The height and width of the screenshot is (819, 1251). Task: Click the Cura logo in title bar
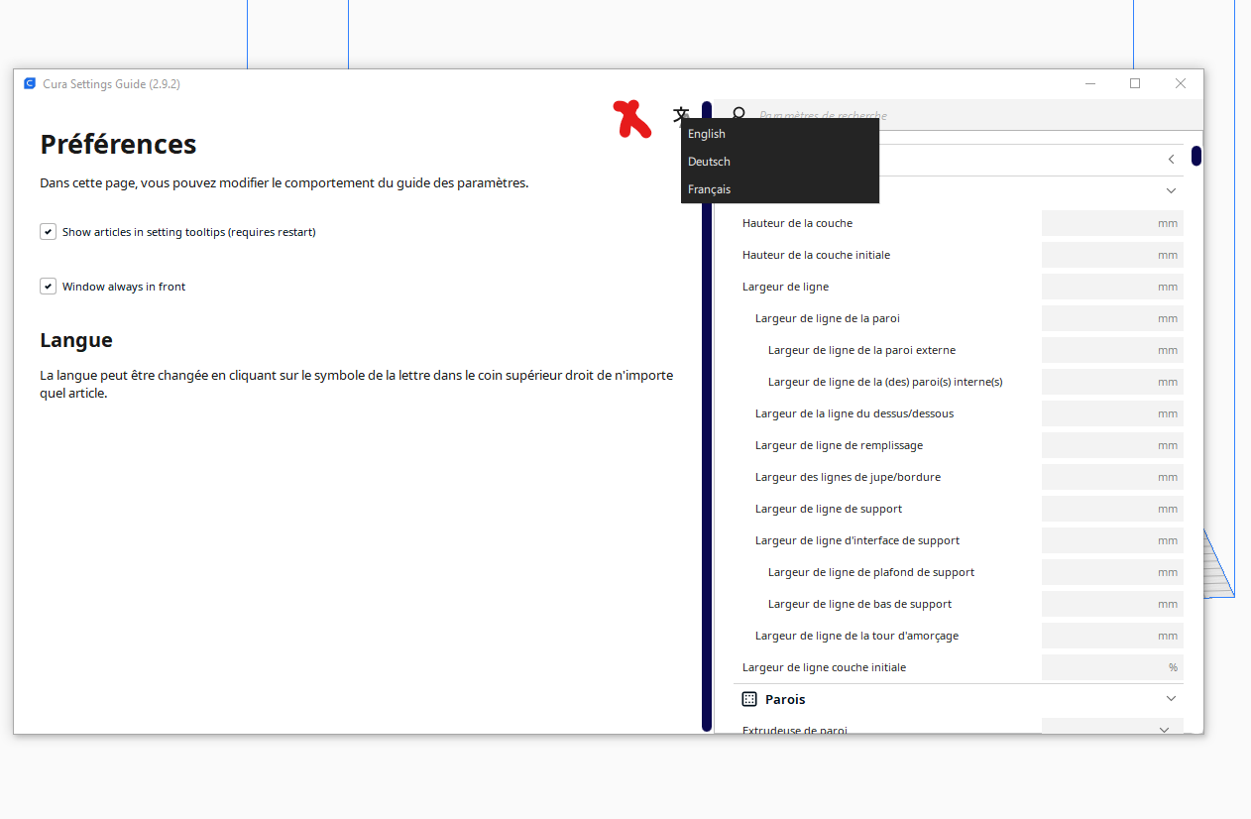coord(30,84)
